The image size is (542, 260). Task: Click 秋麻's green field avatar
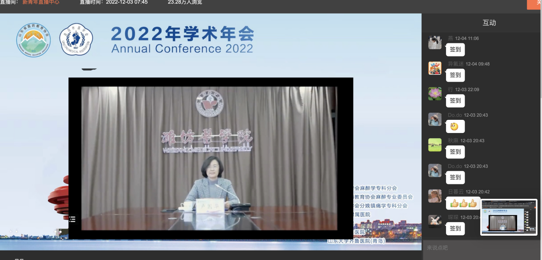435,145
